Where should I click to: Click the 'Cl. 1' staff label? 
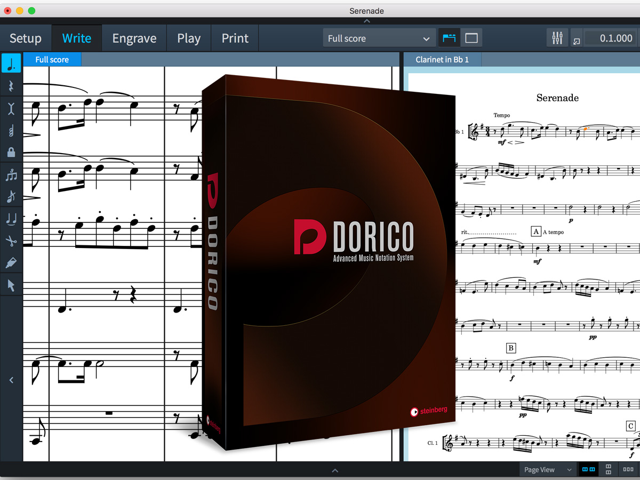(x=433, y=443)
